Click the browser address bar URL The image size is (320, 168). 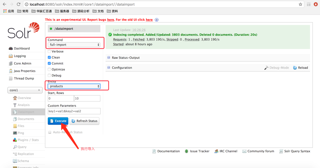(x=82, y=4)
